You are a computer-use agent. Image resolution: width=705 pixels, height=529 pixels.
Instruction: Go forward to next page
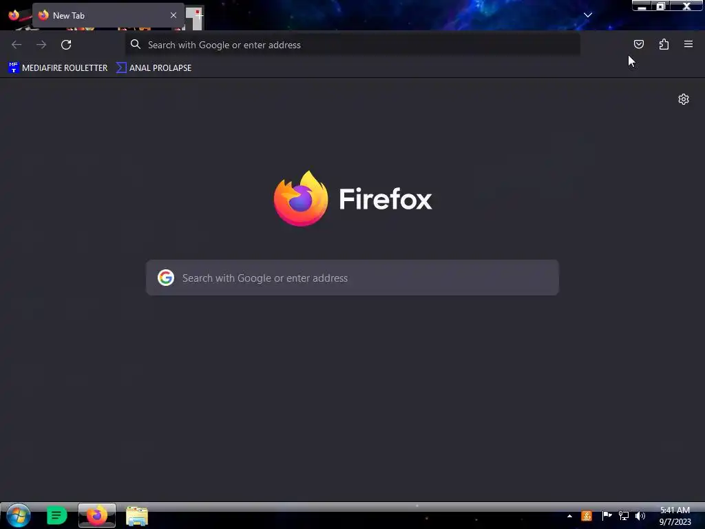coord(41,45)
